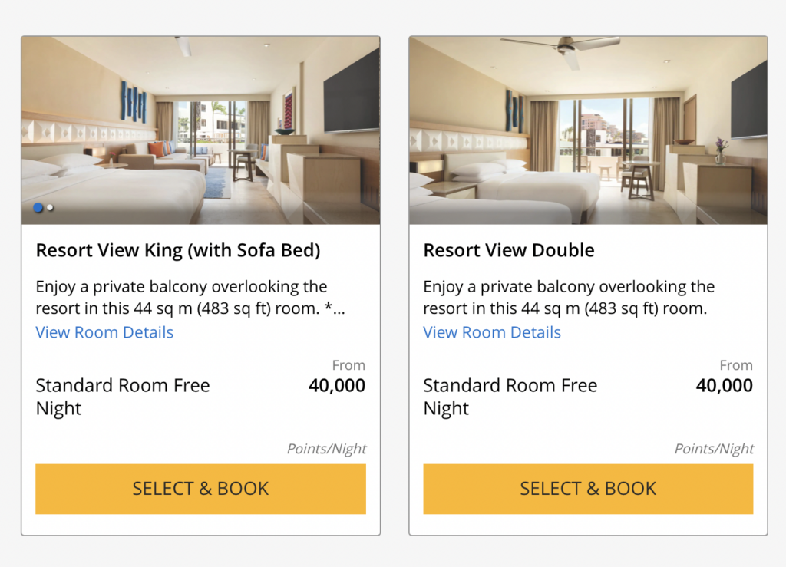Screen dimensions: 786x567
Task: Click Standard Room Free Night on Double card
Action: pos(510,397)
